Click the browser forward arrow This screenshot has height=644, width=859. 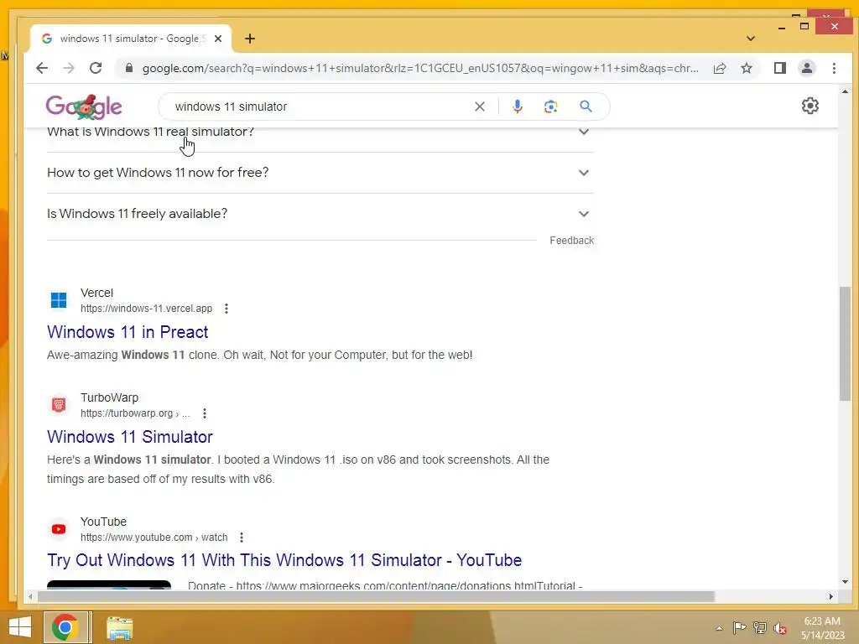(69, 68)
